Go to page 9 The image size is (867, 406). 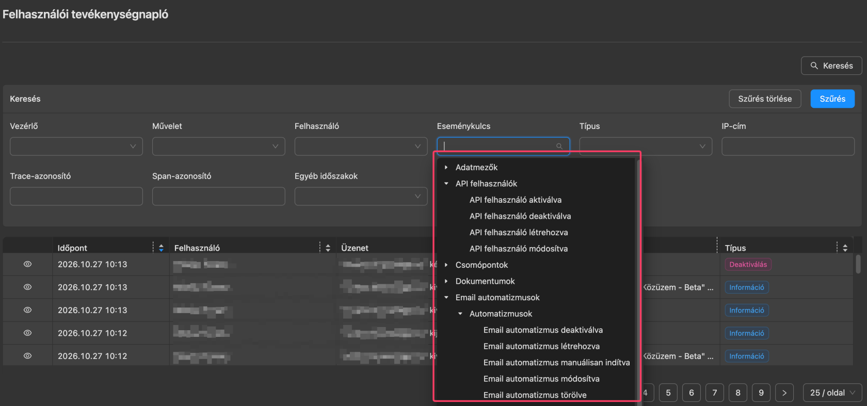coord(761,393)
